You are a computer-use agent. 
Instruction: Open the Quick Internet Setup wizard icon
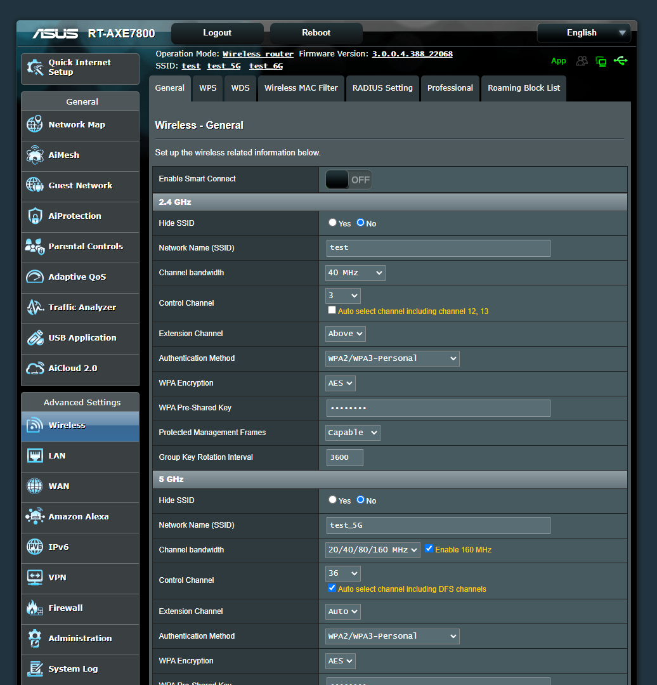point(35,67)
